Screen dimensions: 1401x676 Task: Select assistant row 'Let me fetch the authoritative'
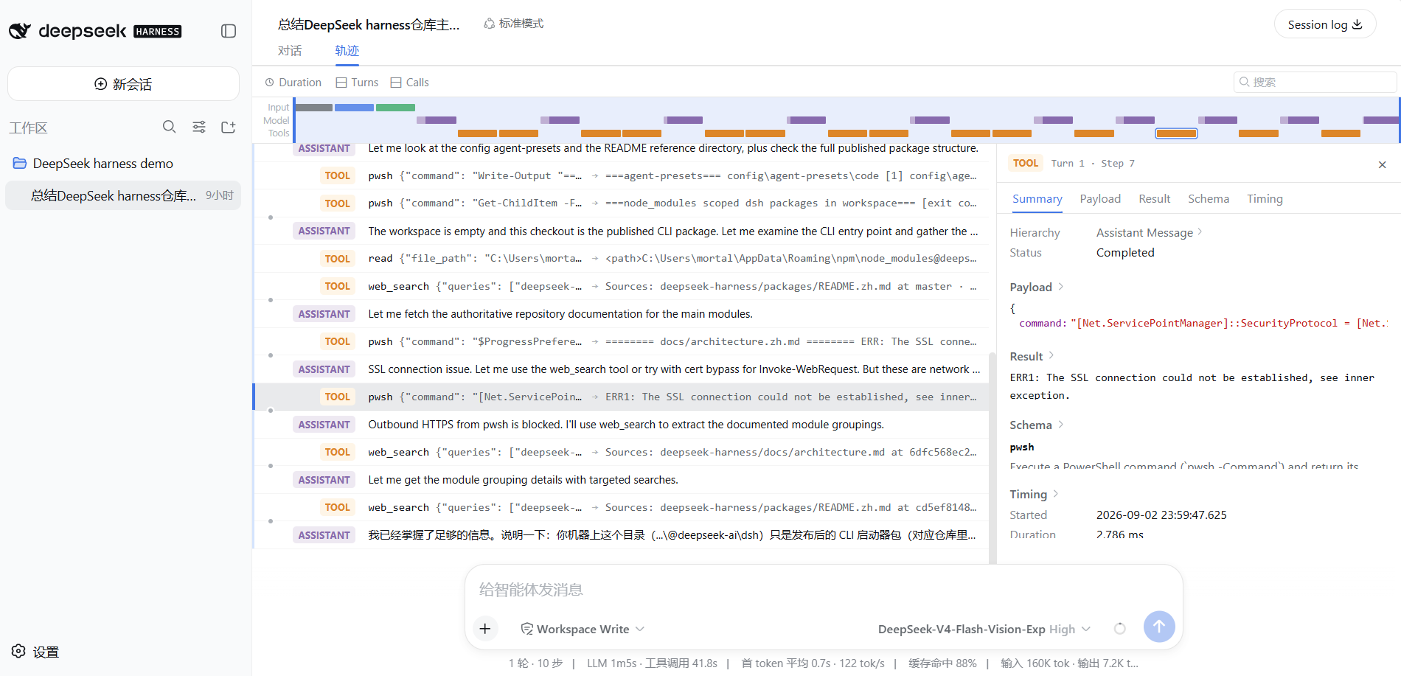point(621,314)
